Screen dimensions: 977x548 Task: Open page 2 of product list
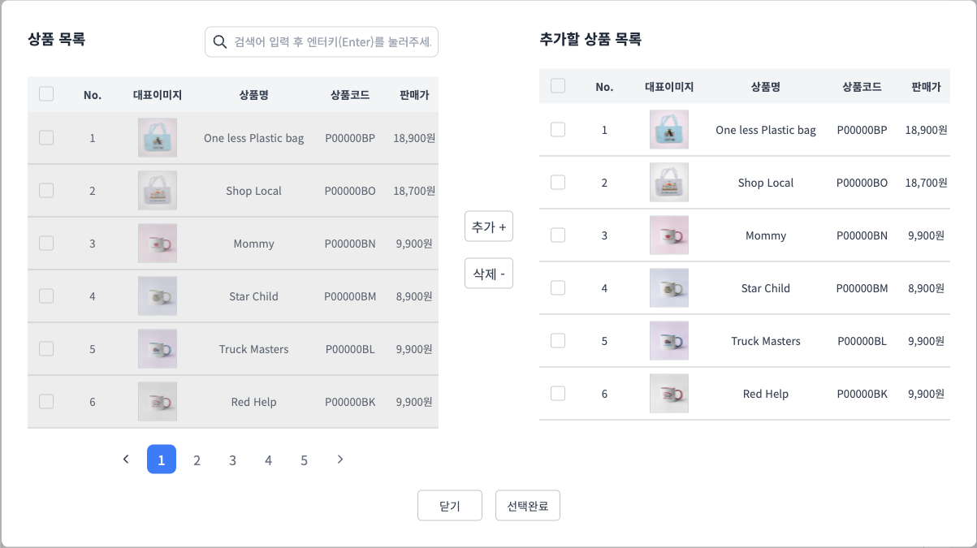pyautogui.click(x=197, y=460)
